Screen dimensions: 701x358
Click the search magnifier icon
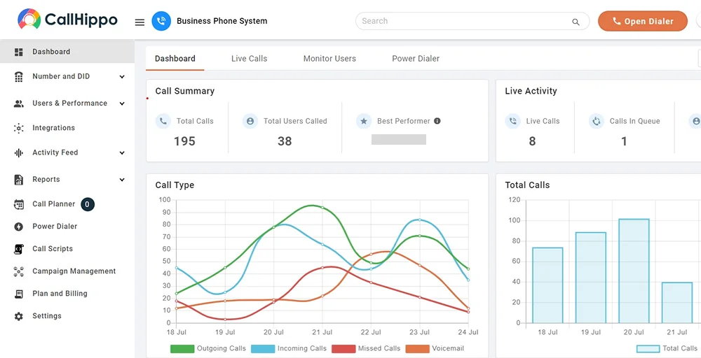576,22
